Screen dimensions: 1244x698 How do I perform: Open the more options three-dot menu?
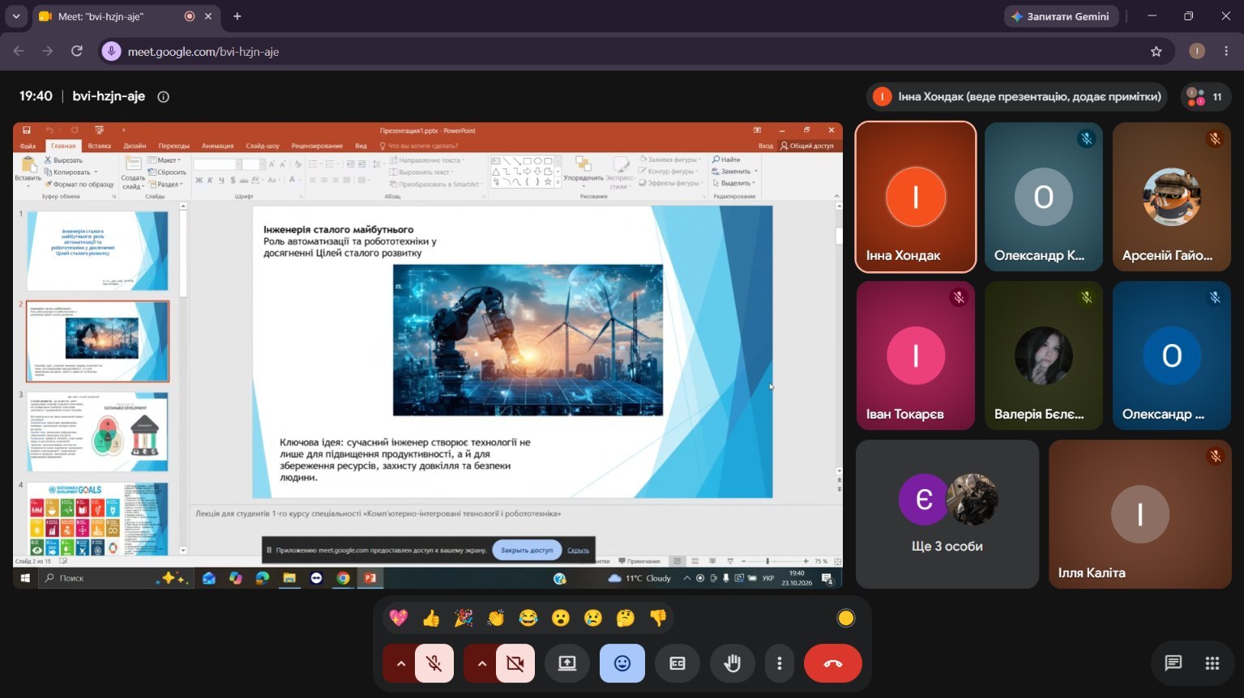pyautogui.click(x=780, y=664)
